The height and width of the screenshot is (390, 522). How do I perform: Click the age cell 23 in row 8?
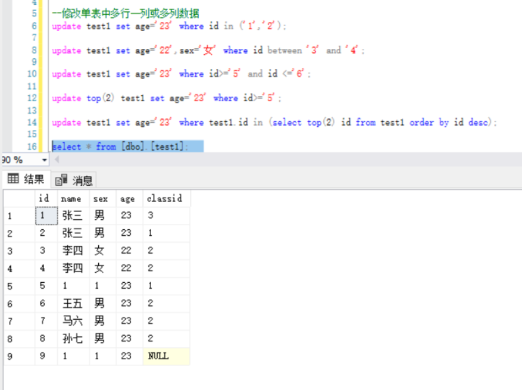(x=130, y=339)
